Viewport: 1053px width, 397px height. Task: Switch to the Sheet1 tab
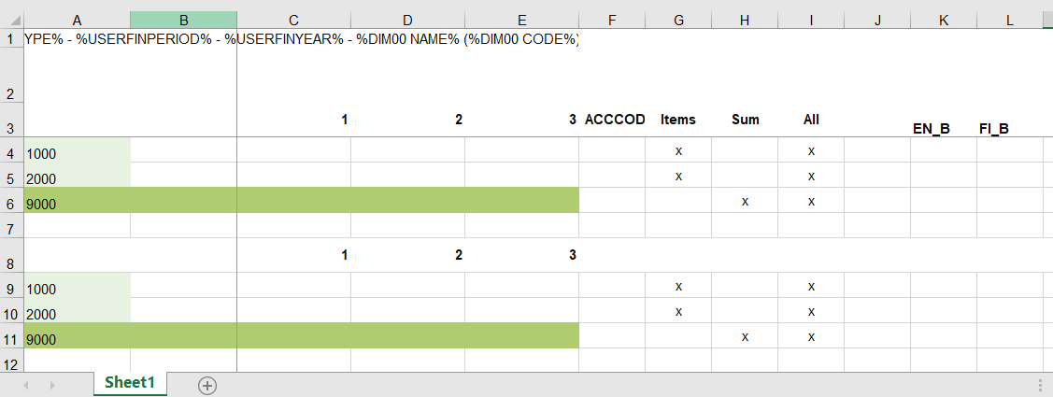click(129, 383)
